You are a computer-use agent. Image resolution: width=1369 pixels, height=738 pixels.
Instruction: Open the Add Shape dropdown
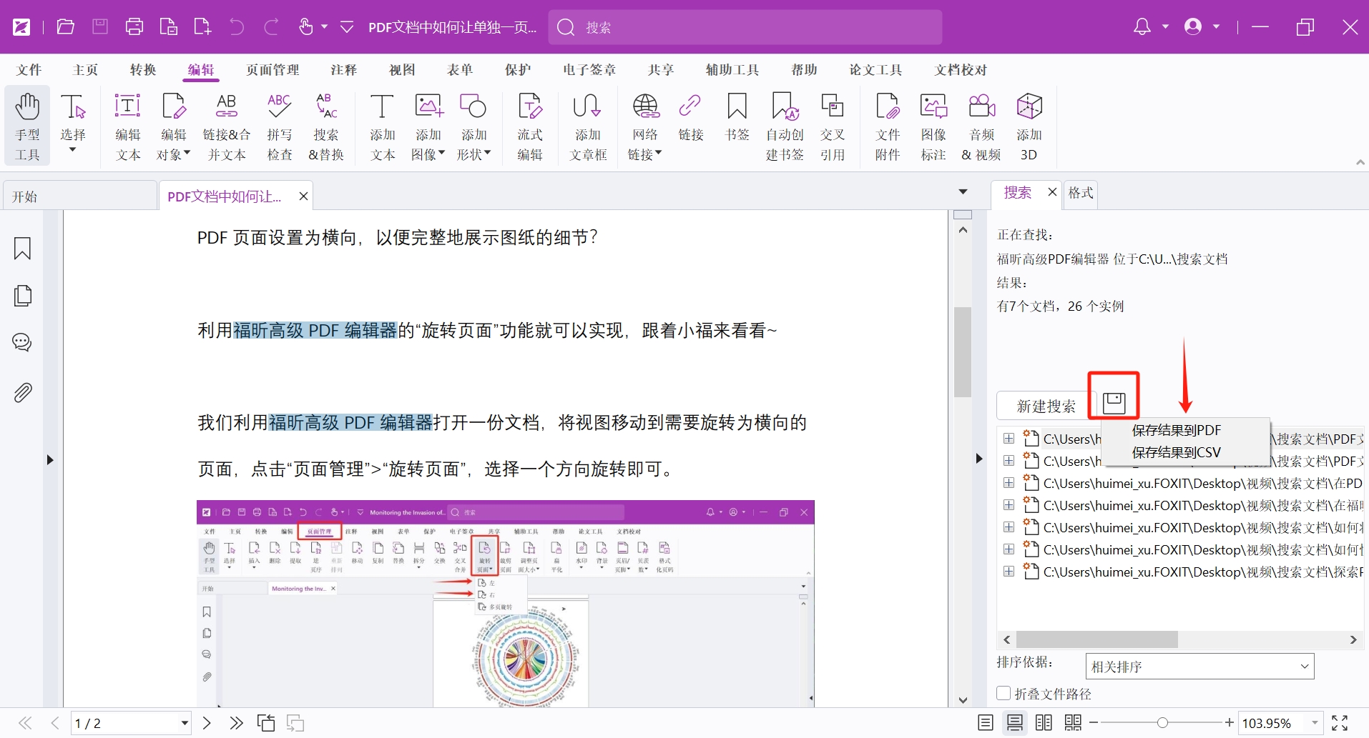tap(488, 153)
